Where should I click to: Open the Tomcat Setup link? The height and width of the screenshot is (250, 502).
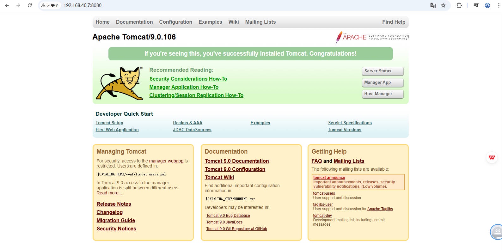(x=109, y=123)
